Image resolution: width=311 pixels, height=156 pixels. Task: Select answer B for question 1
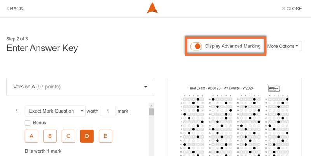point(50,136)
